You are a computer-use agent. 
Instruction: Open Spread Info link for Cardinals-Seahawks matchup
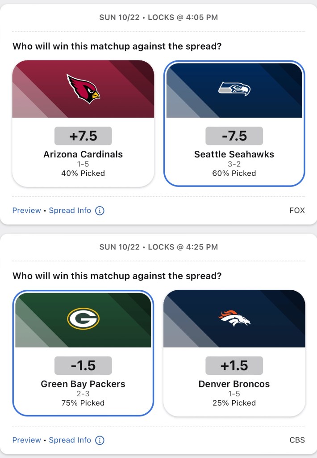[70, 210]
